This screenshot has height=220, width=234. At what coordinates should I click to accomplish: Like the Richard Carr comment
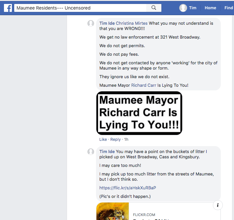tap(103, 140)
